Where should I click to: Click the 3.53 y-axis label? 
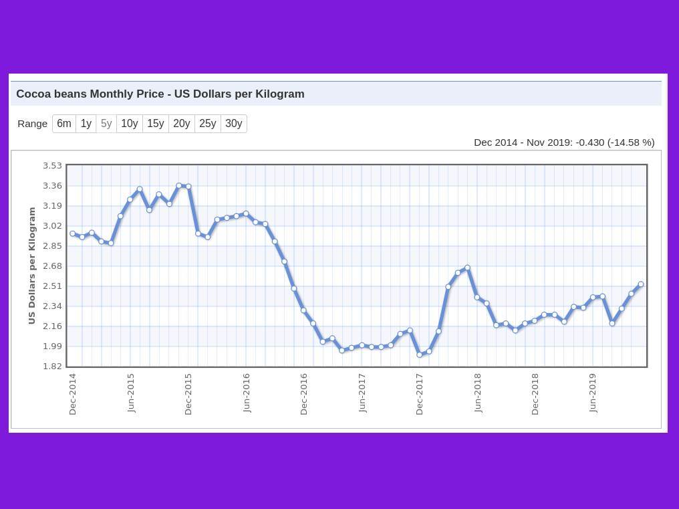click(52, 166)
